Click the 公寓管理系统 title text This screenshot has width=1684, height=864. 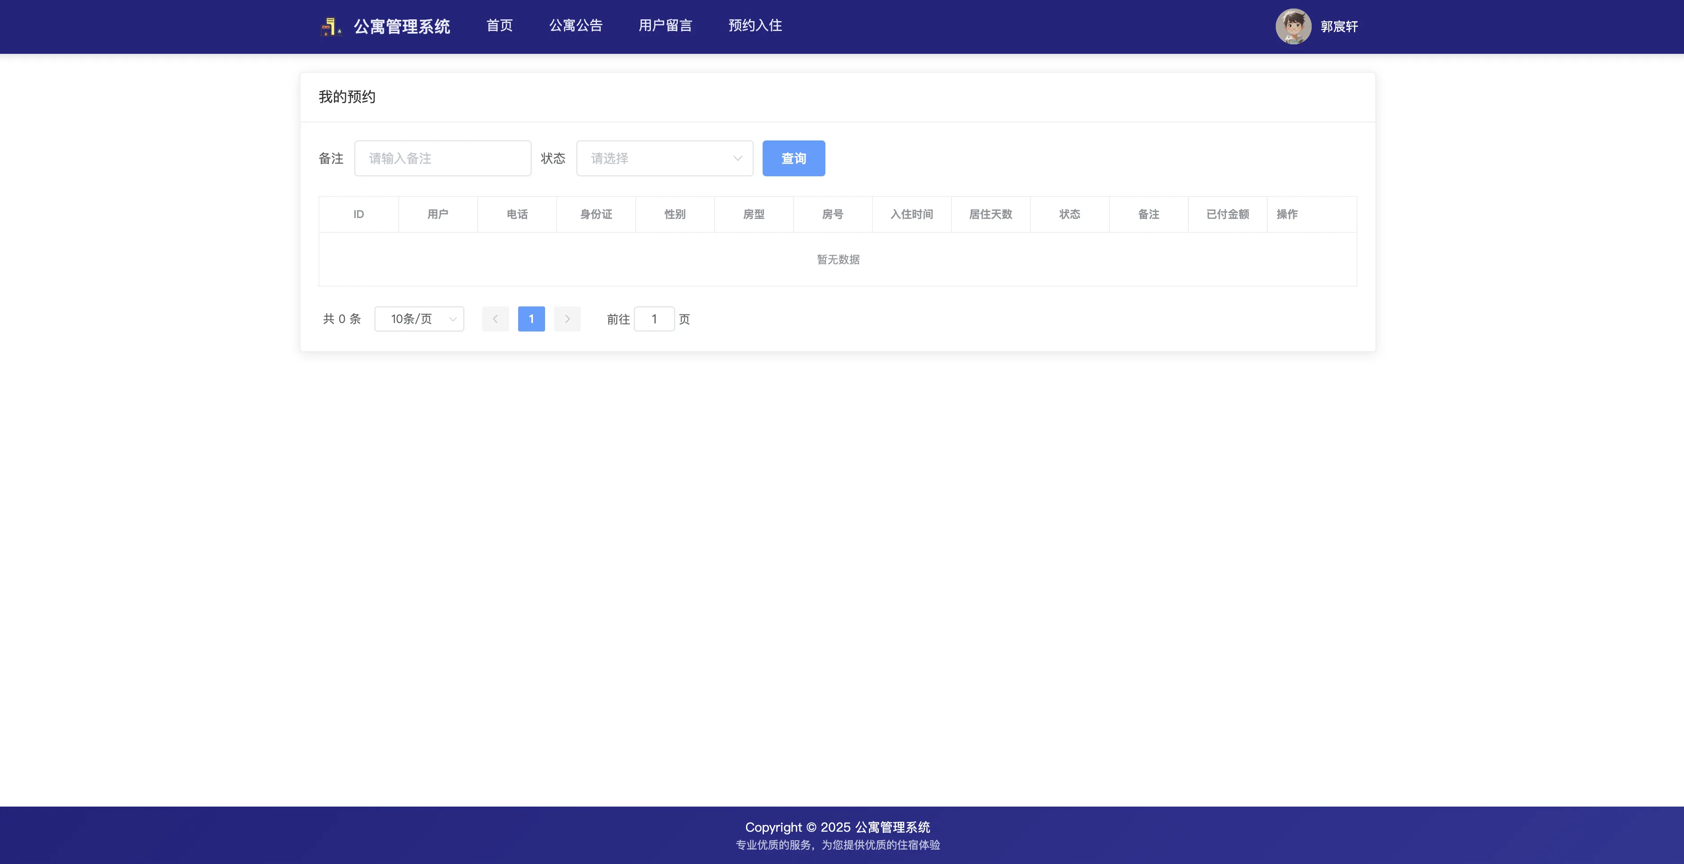[401, 27]
